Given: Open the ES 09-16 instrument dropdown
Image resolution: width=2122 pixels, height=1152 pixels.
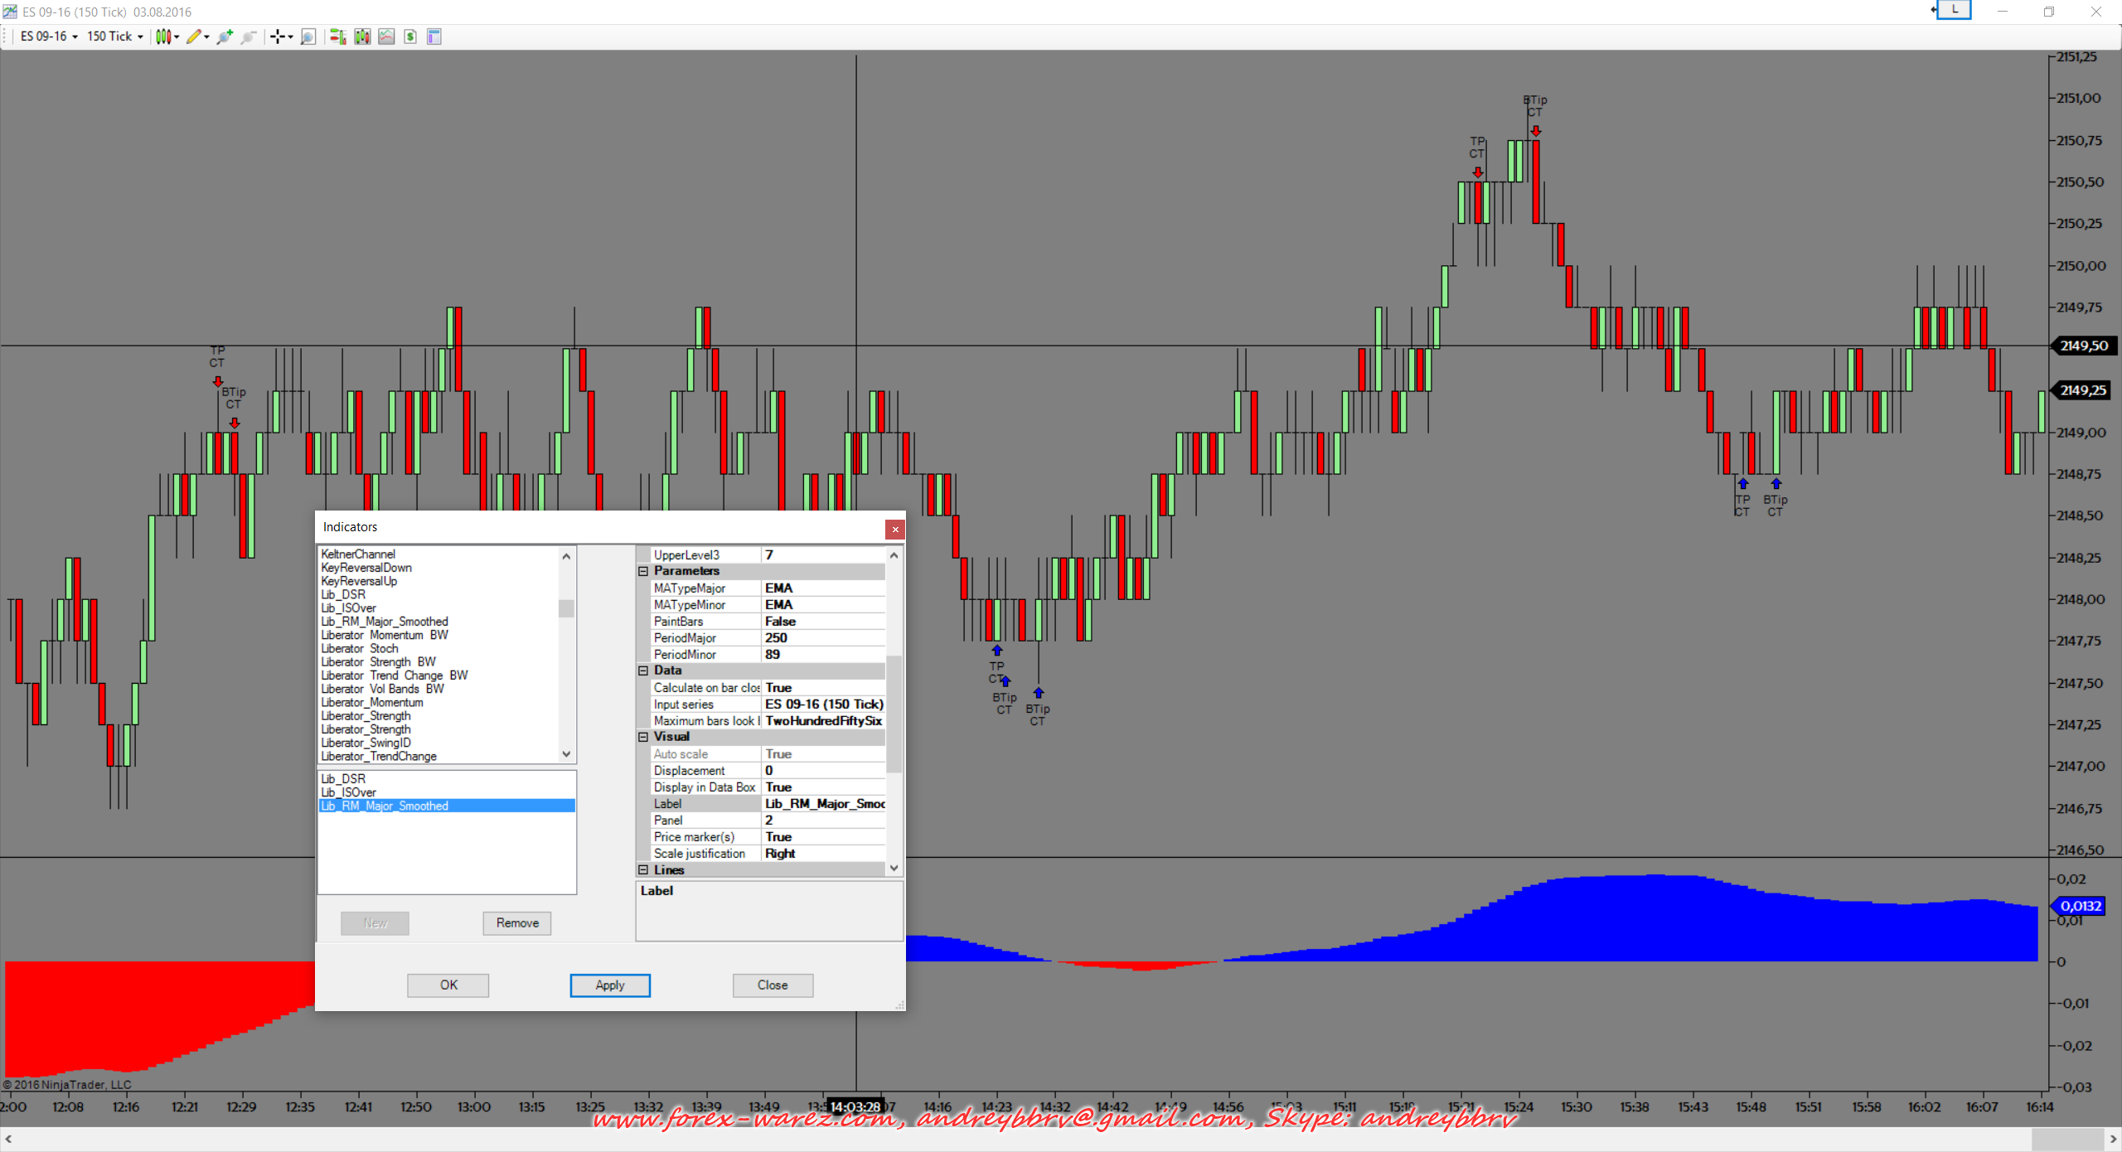Looking at the screenshot, I should (x=49, y=36).
